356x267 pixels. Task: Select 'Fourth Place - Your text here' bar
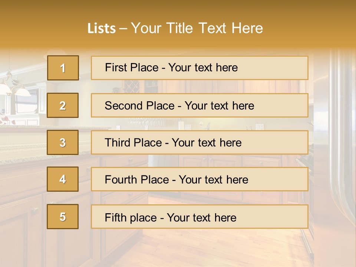click(200, 179)
